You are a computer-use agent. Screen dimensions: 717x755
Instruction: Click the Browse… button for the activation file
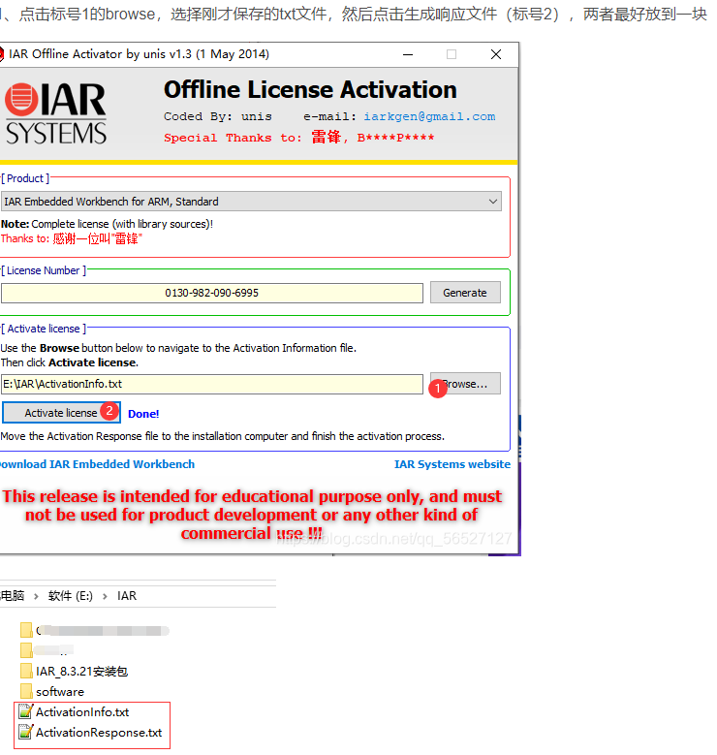click(465, 384)
